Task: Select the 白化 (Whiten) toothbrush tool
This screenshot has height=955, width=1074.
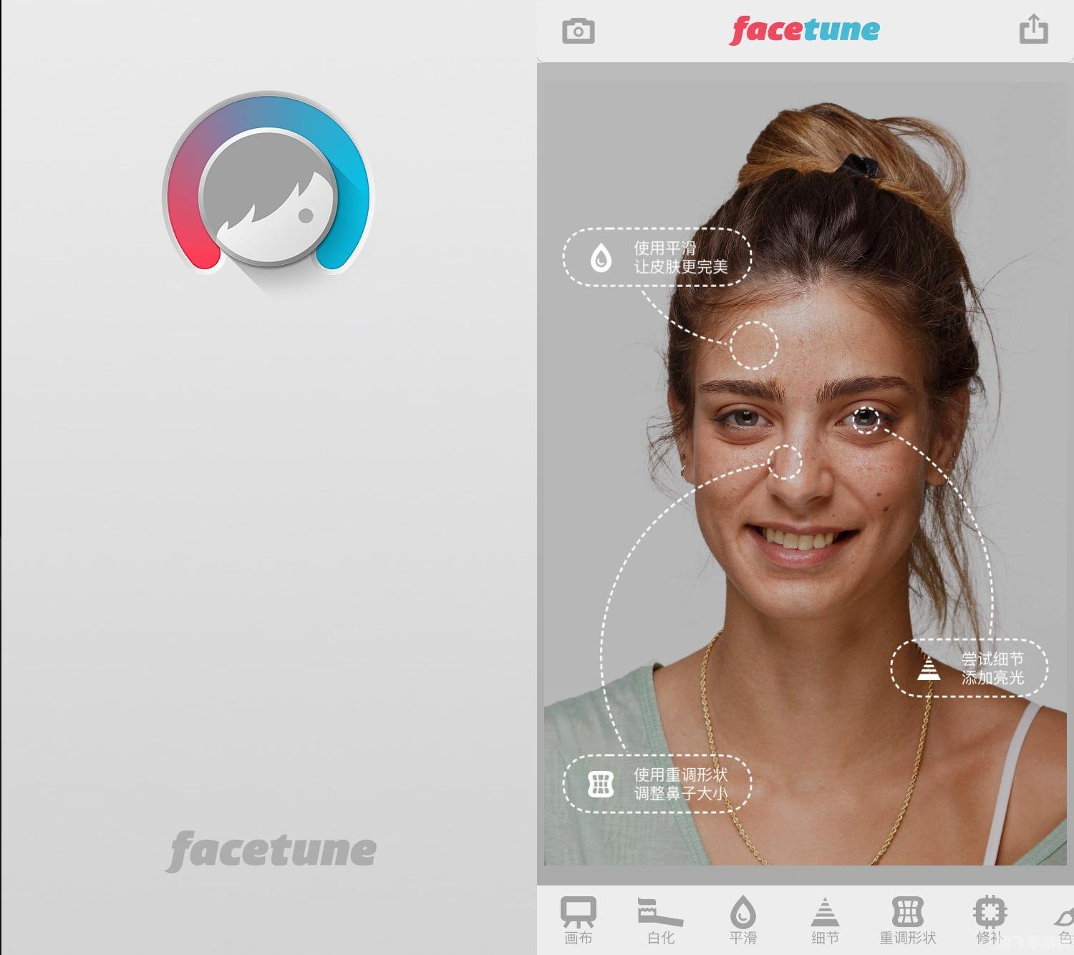Action: [660, 920]
